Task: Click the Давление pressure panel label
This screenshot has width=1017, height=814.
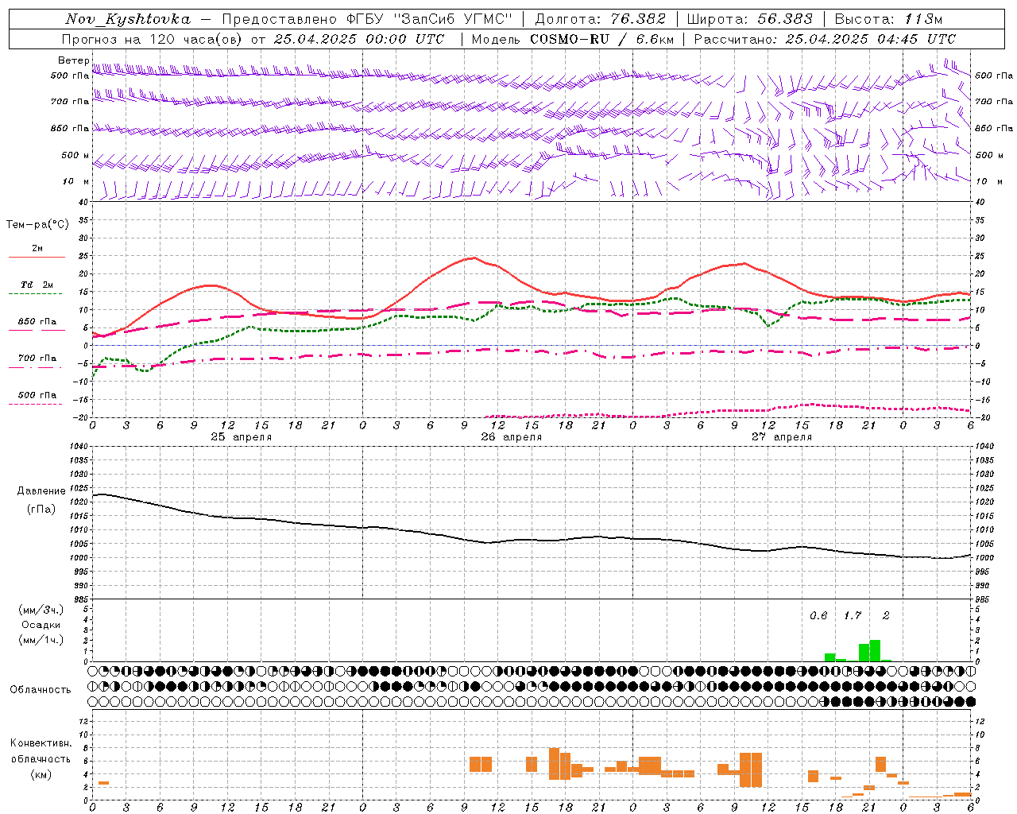Action: [41, 491]
